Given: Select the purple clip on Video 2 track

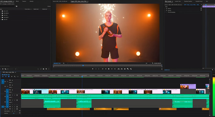Looking at the screenshot, I should 188,87.
